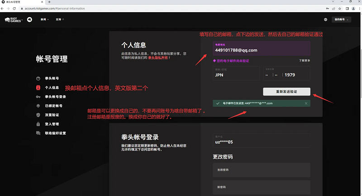Click the JPN country/region field
Viewport: 362px width, 196px height.
coord(236,73)
